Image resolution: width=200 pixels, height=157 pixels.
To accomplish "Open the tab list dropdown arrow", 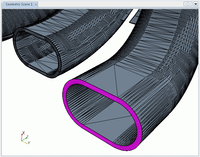I will (x=196, y=4).
